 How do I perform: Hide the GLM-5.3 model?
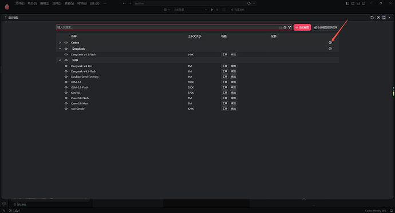[66, 82]
